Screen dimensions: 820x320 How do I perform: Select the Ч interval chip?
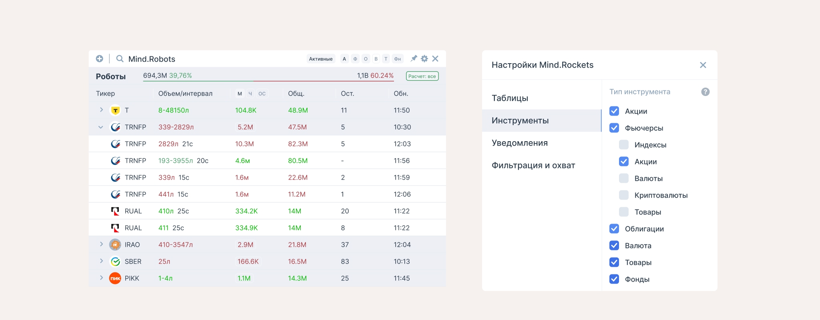click(250, 94)
